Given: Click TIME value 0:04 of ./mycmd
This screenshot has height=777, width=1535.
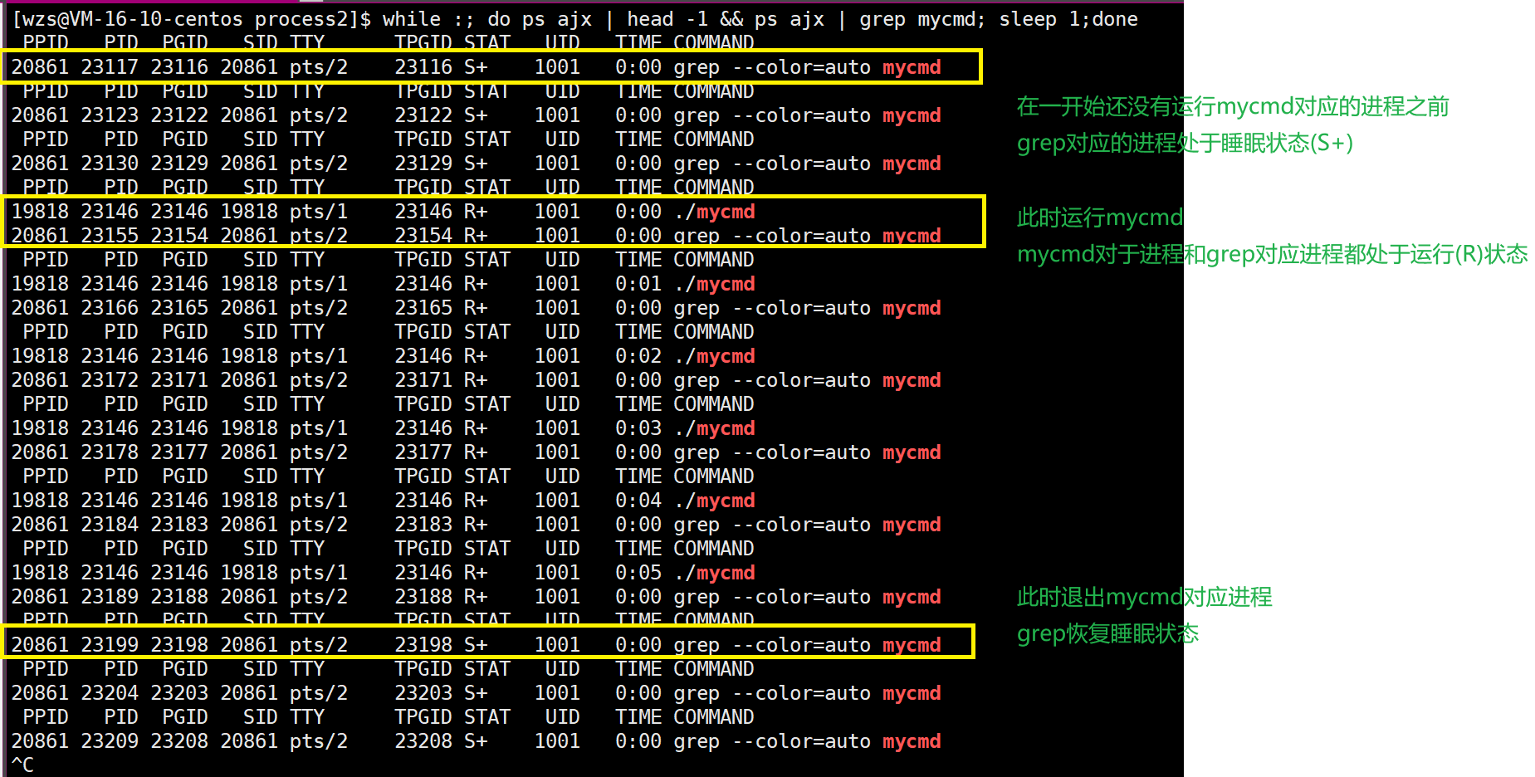Looking at the screenshot, I should [638, 501].
